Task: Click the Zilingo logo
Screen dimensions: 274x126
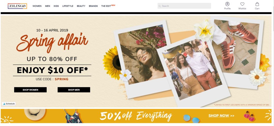Action: [17, 6]
